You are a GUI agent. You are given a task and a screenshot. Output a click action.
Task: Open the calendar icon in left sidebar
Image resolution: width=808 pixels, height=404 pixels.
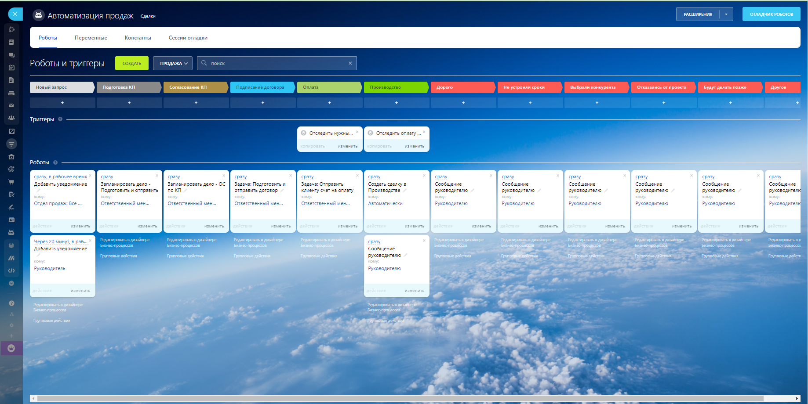tap(11, 68)
